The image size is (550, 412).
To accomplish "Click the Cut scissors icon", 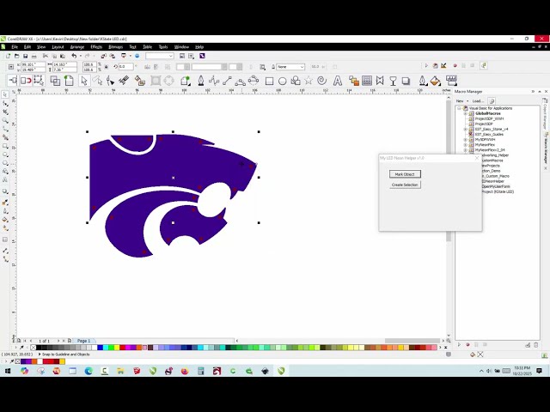I will pyautogui.click(x=46, y=56).
